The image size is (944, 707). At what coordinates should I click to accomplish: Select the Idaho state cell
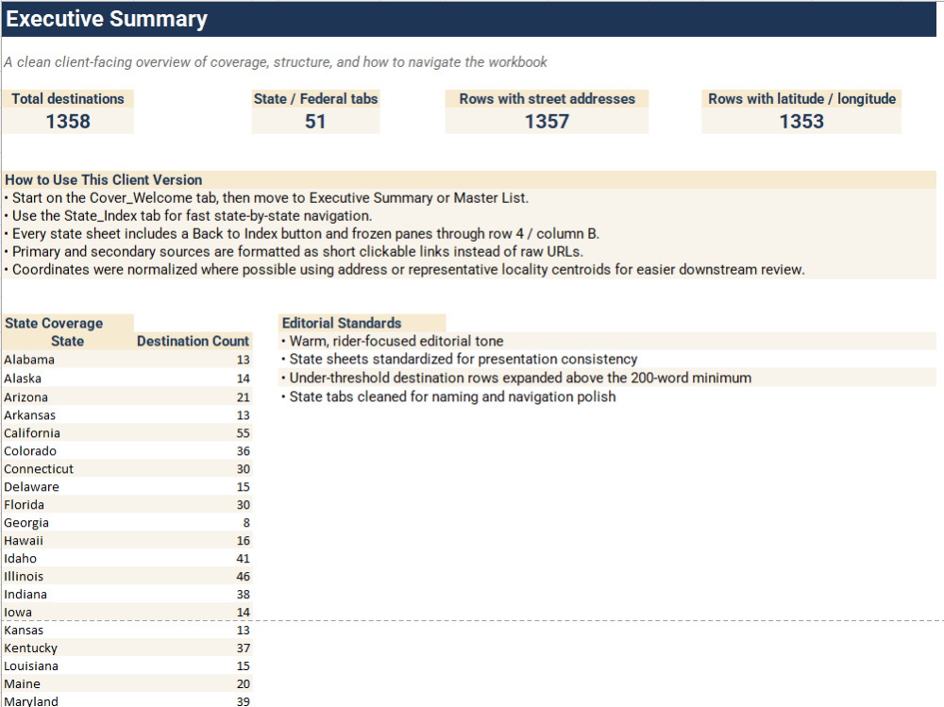point(67,558)
